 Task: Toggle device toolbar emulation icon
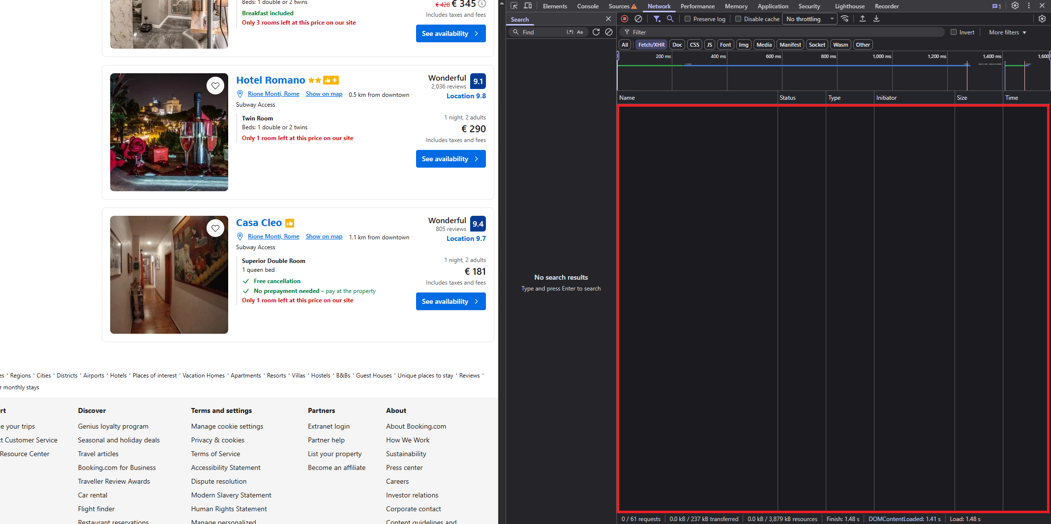pos(528,6)
